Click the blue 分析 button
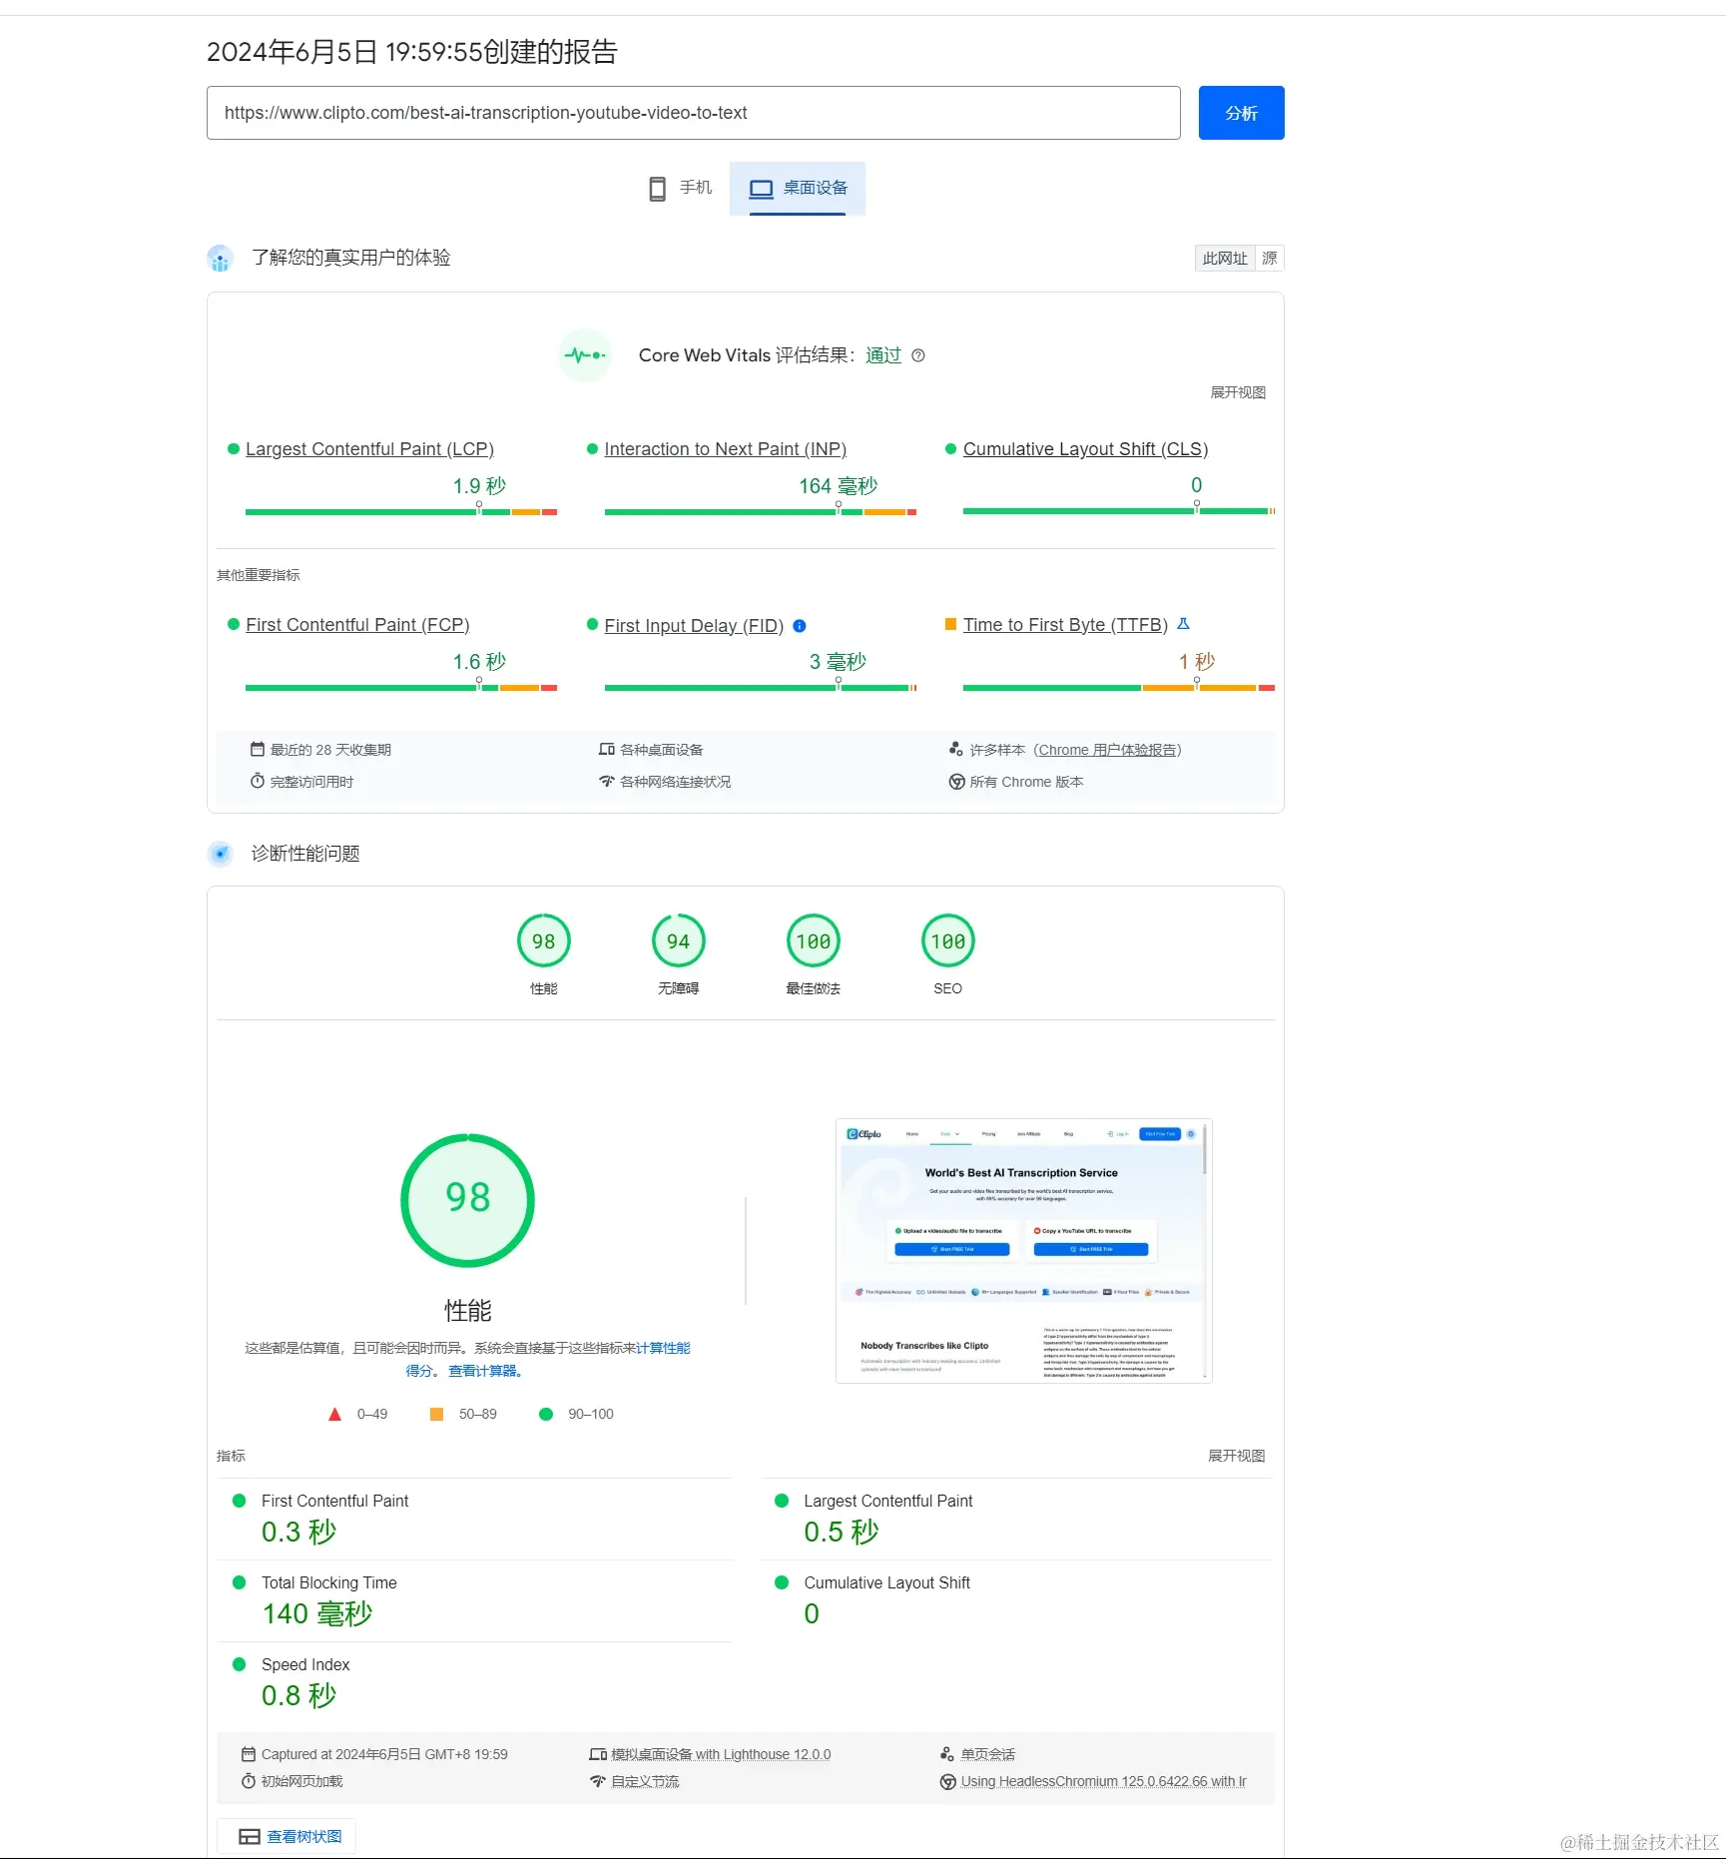 pos(1242,113)
